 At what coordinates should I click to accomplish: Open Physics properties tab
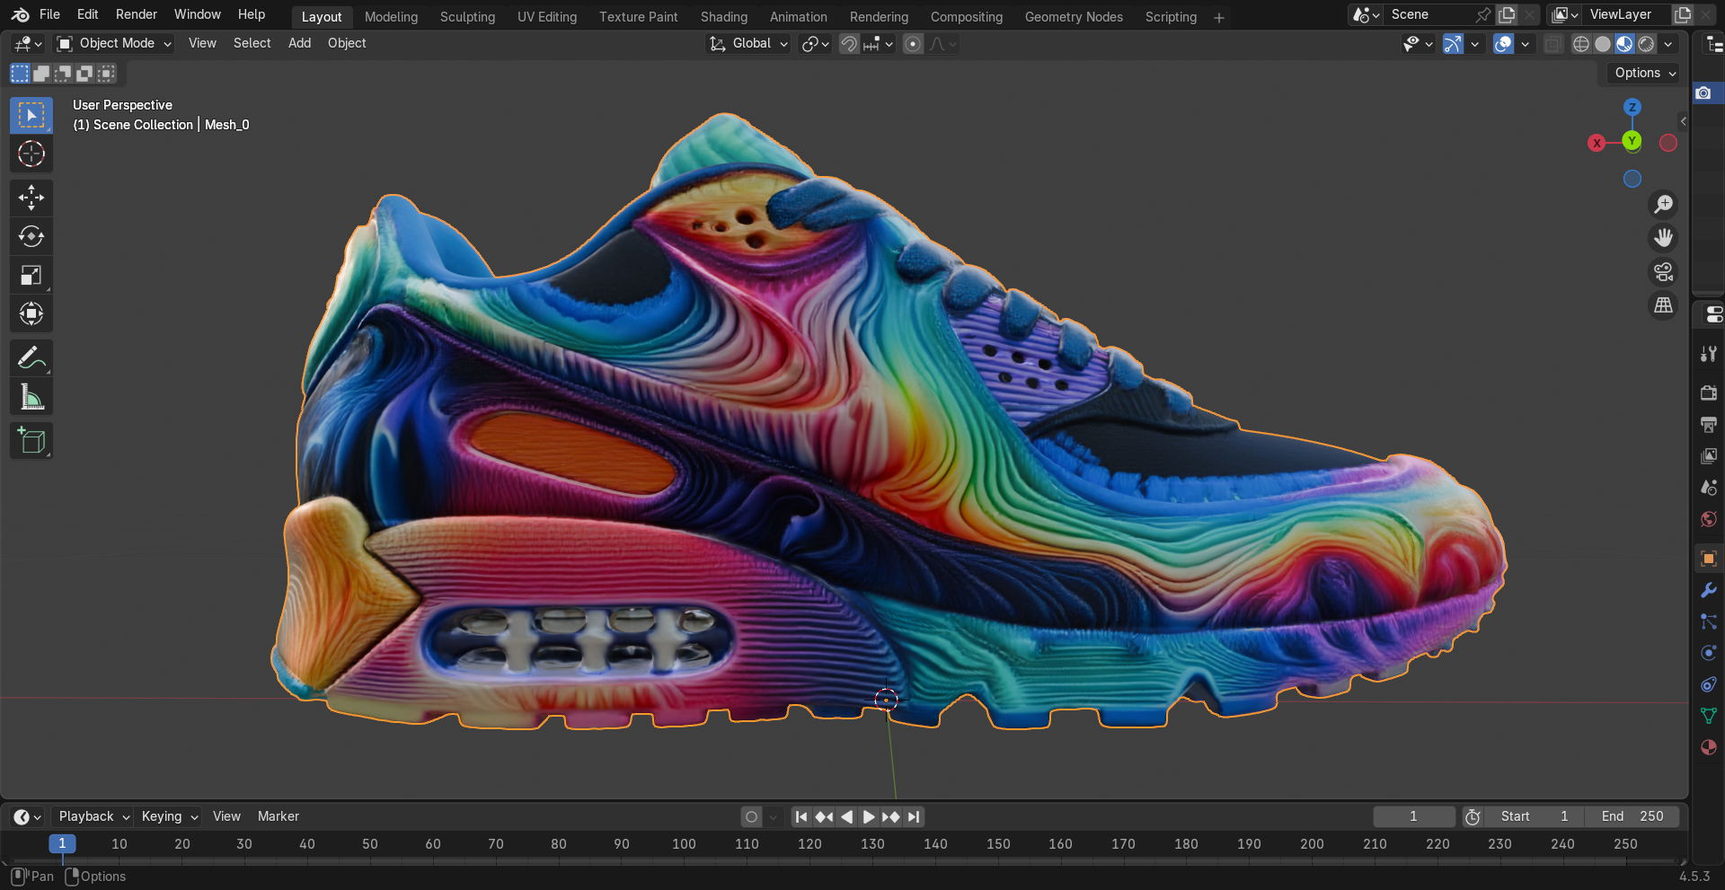click(1709, 653)
